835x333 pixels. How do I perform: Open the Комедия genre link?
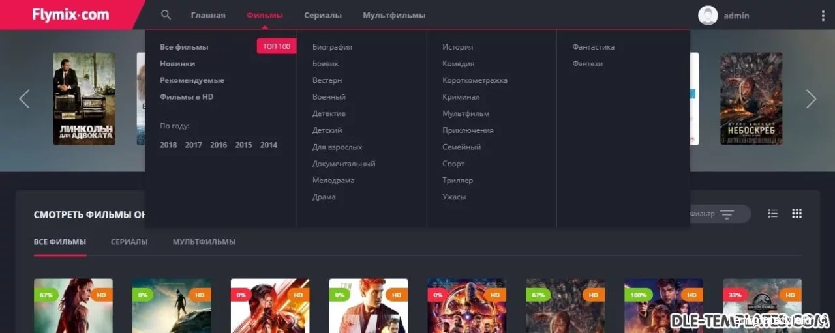point(458,64)
